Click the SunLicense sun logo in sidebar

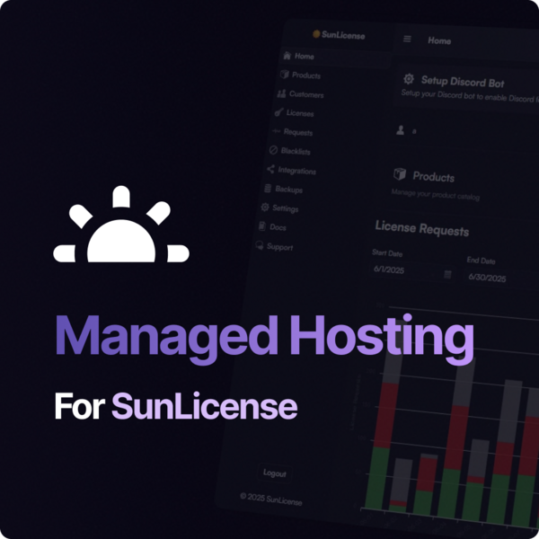click(316, 34)
